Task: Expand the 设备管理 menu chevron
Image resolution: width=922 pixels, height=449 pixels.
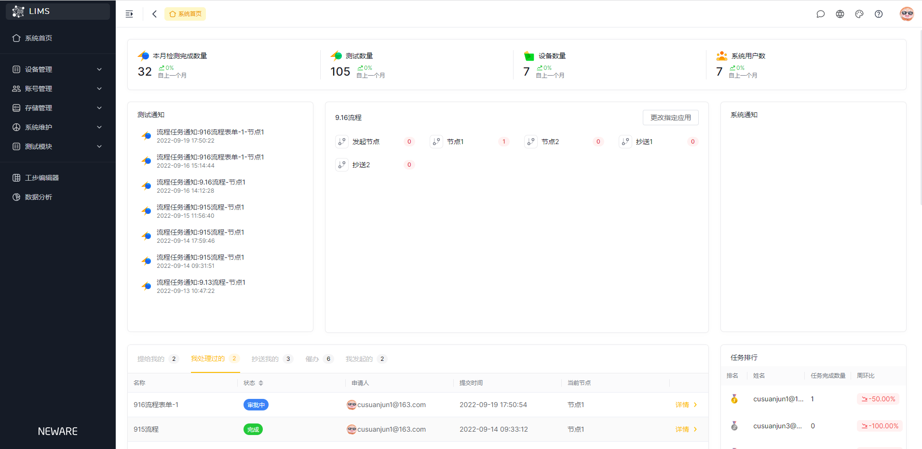Action: coord(99,69)
